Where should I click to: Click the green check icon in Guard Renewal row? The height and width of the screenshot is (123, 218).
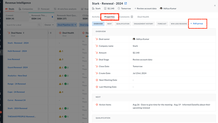click(x=65, y=67)
